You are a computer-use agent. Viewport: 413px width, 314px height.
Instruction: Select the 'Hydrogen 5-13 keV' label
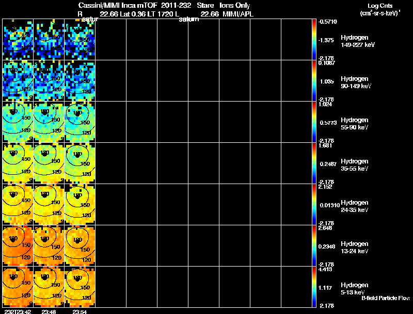click(x=355, y=289)
